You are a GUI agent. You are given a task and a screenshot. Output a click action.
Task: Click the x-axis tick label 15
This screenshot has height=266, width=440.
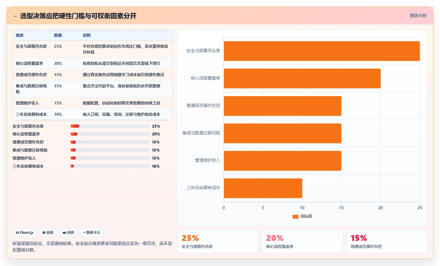(341, 208)
